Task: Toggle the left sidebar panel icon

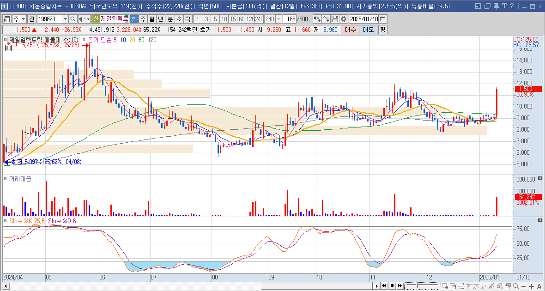Action: click(x=7, y=19)
